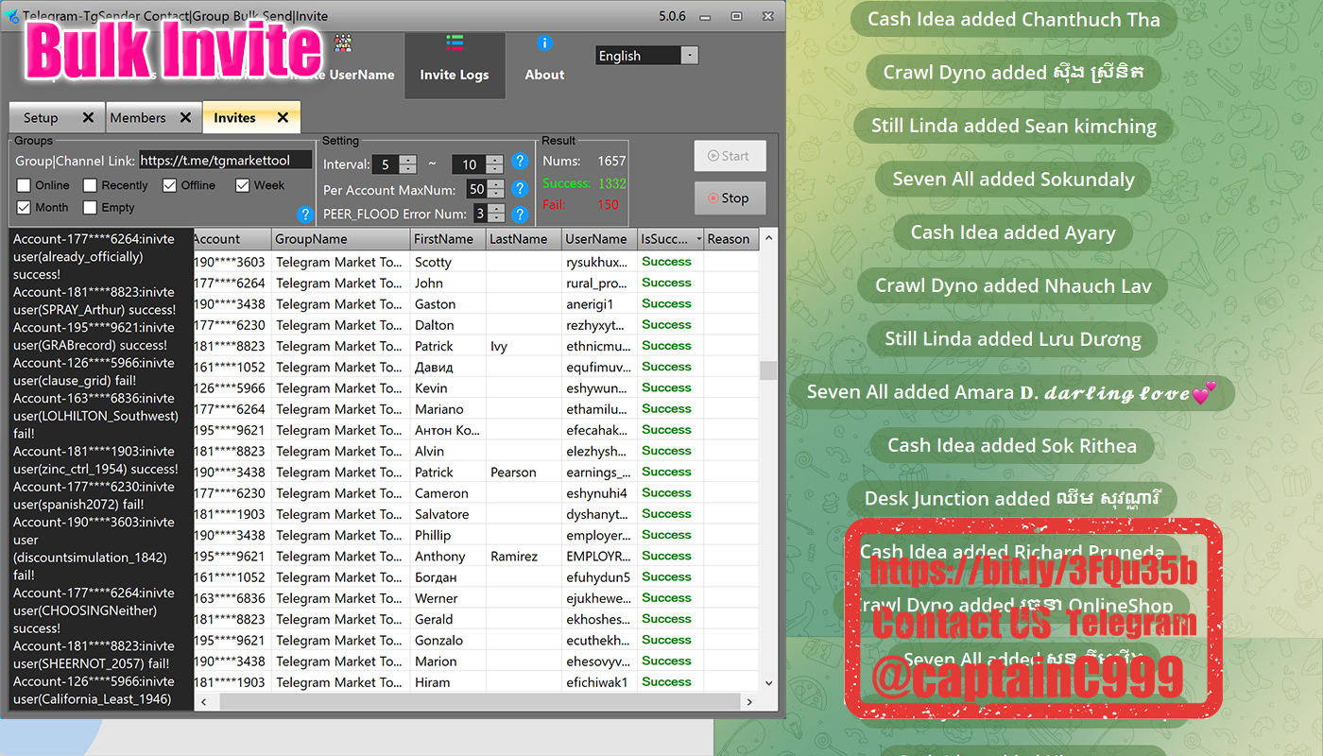Click the table's vertical scrollbar thumb
1323x756 pixels.
point(768,369)
